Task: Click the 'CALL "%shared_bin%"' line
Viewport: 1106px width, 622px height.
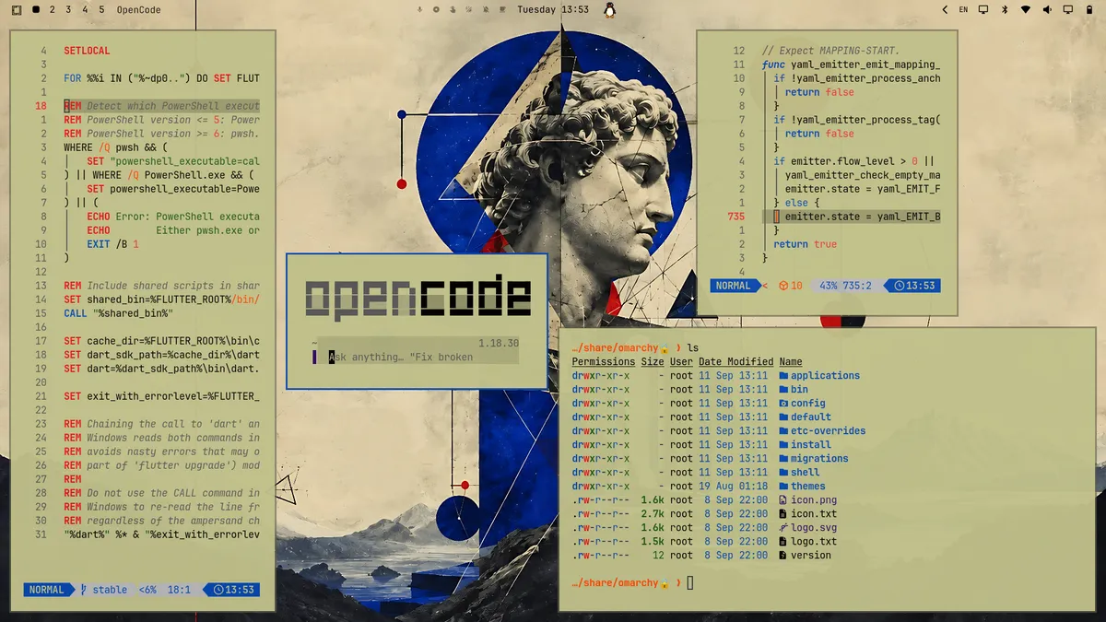Action: 119,313
